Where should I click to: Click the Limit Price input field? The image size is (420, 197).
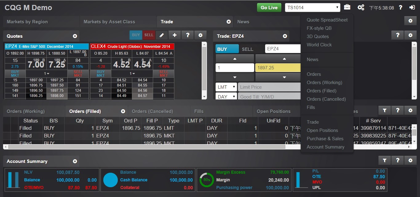pos(269,87)
